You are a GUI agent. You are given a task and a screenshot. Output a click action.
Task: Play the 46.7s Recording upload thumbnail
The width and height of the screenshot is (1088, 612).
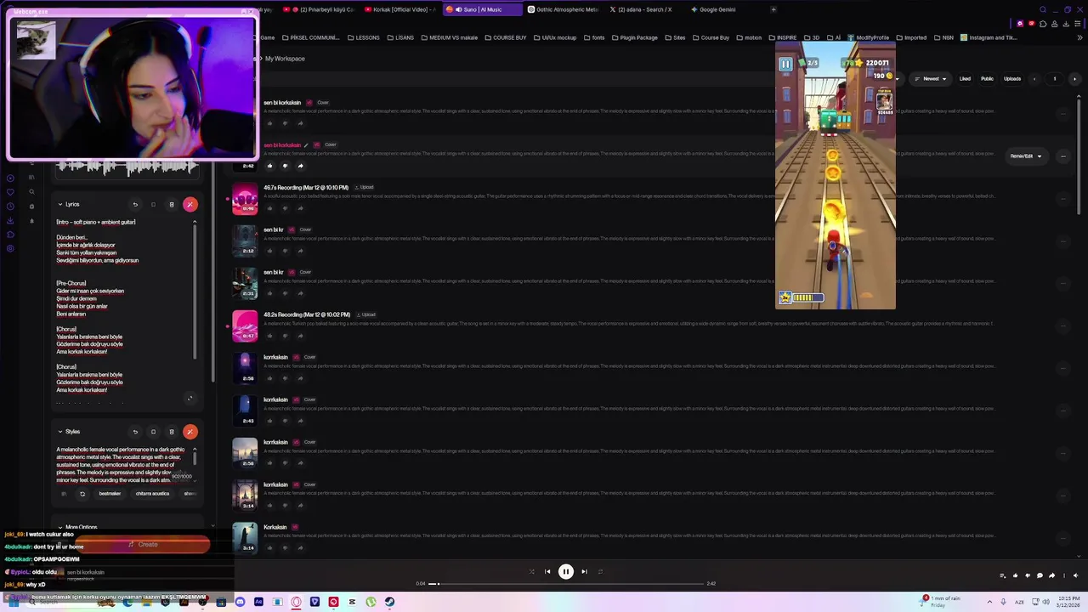pyautogui.click(x=245, y=198)
